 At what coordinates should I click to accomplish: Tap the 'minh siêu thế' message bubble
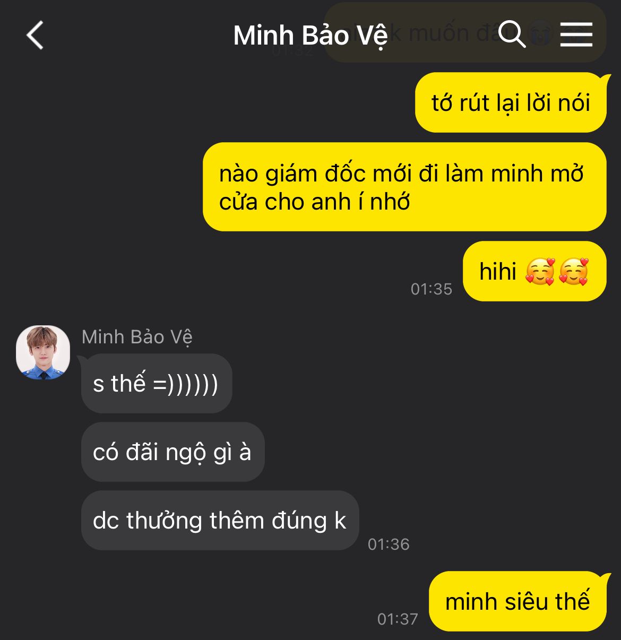[x=517, y=601]
